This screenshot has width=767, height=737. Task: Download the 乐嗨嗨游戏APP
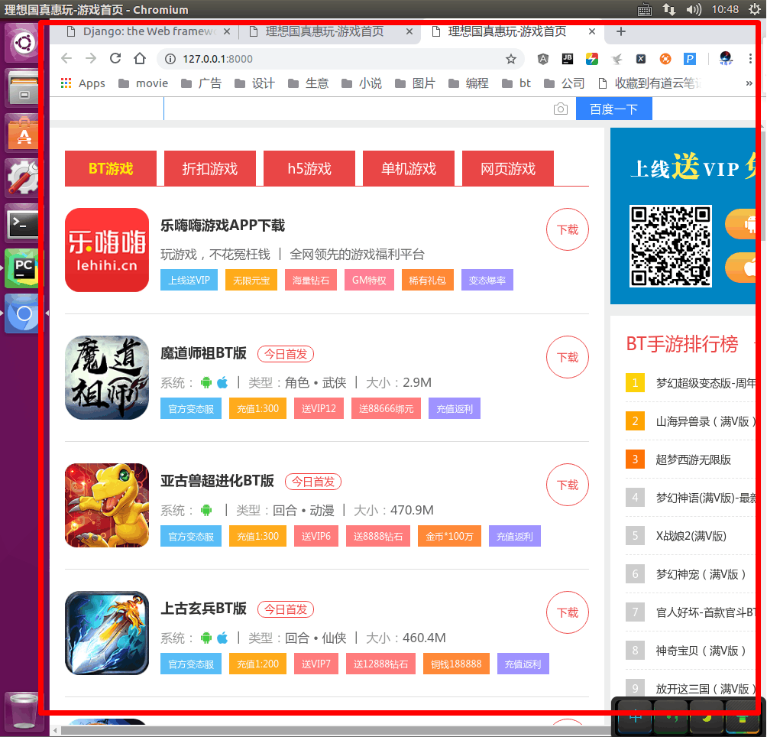[x=568, y=229]
